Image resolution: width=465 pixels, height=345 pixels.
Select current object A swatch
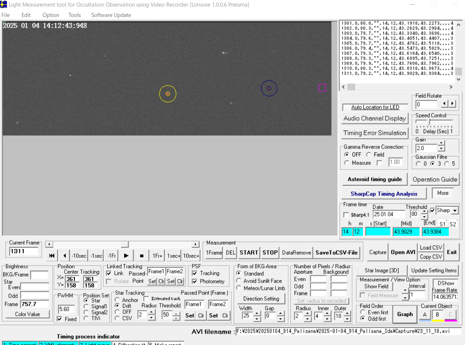424,315
